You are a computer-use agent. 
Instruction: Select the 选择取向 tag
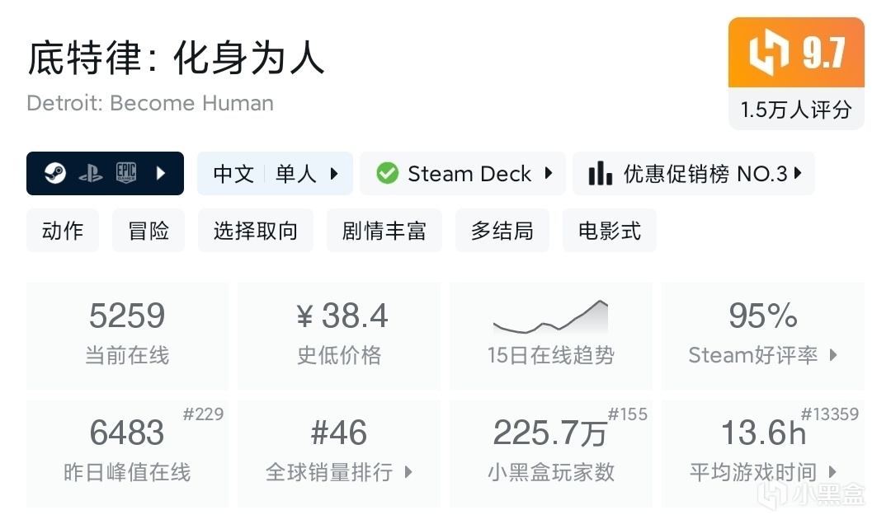pyautogui.click(x=256, y=231)
